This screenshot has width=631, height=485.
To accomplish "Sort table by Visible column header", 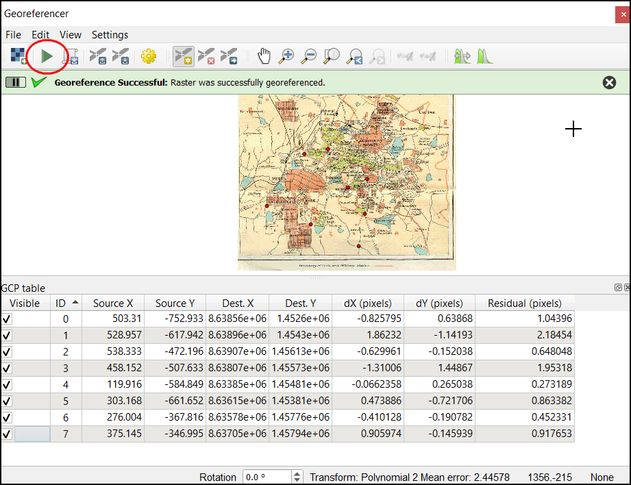I will (25, 303).
